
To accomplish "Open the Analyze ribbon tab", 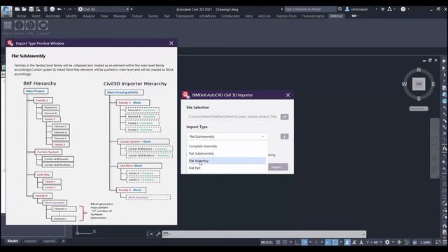I will pos(89,16).
